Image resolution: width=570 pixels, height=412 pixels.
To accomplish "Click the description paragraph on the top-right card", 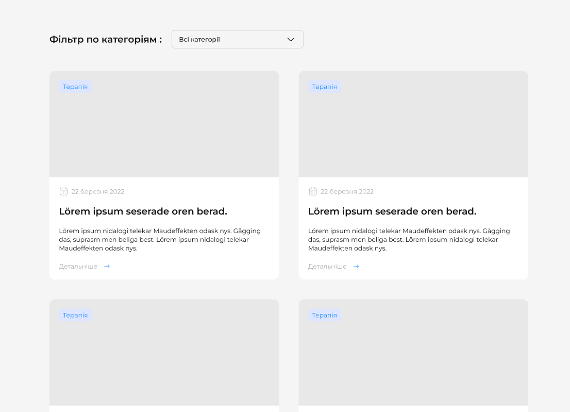I will pos(409,240).
